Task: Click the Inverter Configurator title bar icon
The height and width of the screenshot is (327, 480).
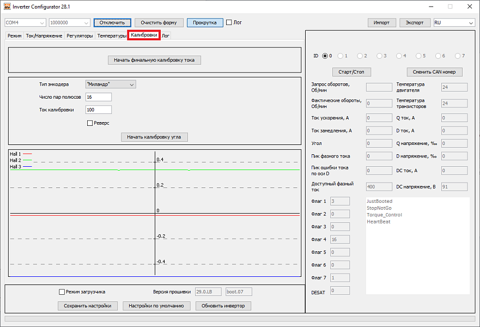Action: coord(7,7)
